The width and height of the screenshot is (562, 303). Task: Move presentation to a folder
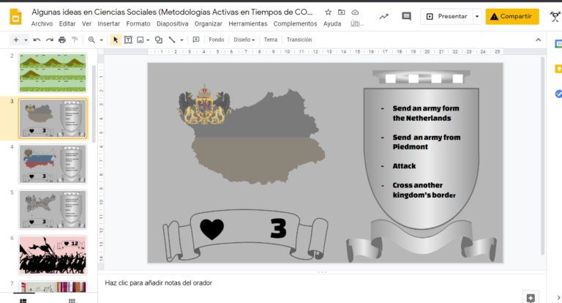tap(341, 12)
